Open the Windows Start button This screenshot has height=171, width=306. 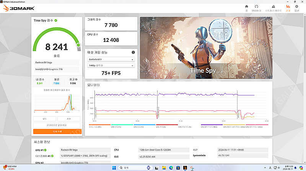click(x=114, y=168)
